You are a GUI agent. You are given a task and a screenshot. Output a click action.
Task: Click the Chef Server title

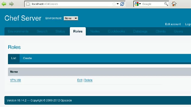[23, 18]
